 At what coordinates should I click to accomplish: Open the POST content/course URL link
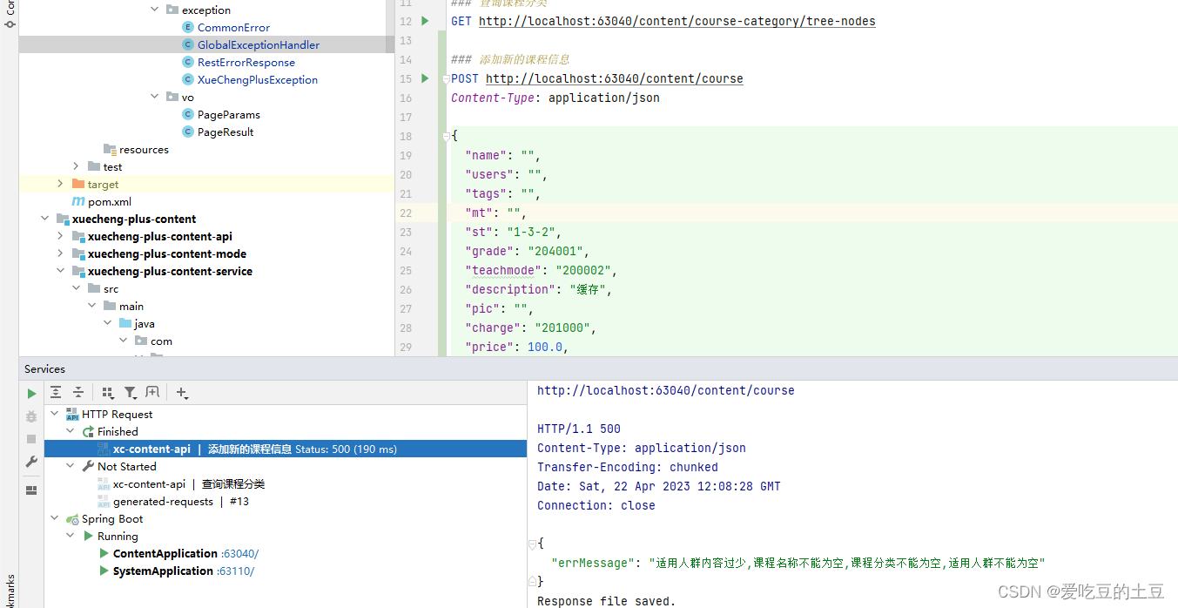(615, 78)
